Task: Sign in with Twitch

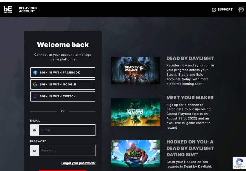Action: pos(63,96)
